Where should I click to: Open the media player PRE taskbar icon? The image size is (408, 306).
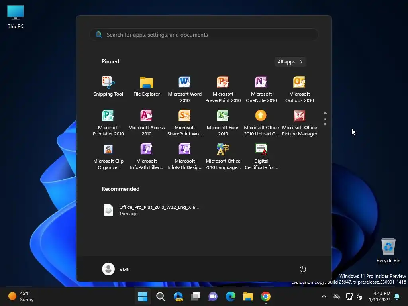point(178,296)
